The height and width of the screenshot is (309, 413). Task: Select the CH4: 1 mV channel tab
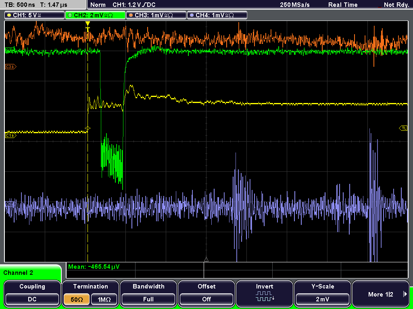(x=217, y=15)
